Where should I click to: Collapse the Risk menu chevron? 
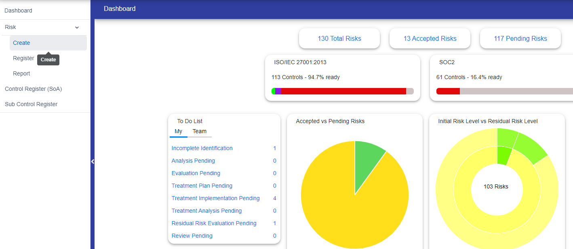click(x=77, y=27)
